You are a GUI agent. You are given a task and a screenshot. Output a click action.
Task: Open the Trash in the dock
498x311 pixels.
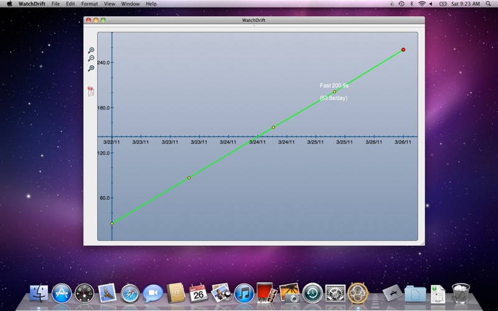(461, 292)
